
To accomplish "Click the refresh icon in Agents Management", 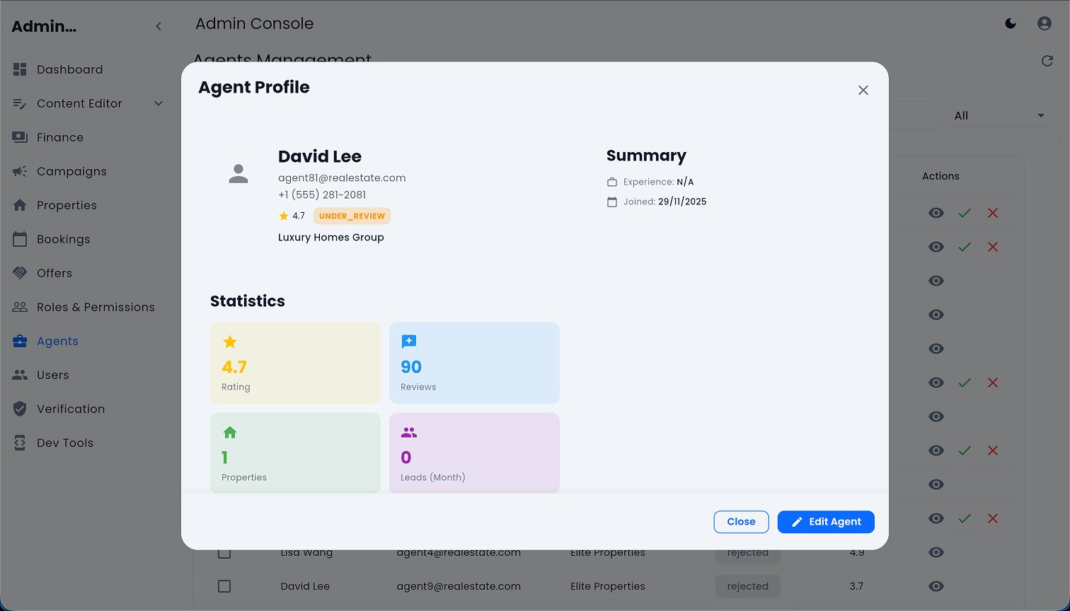I will tap(1047, 62).
